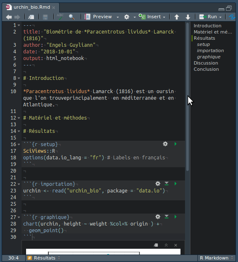Collapse Matériel et méthodes fold at line 12
The height and width of the screenshot is (262, 238).
[19, 118]
